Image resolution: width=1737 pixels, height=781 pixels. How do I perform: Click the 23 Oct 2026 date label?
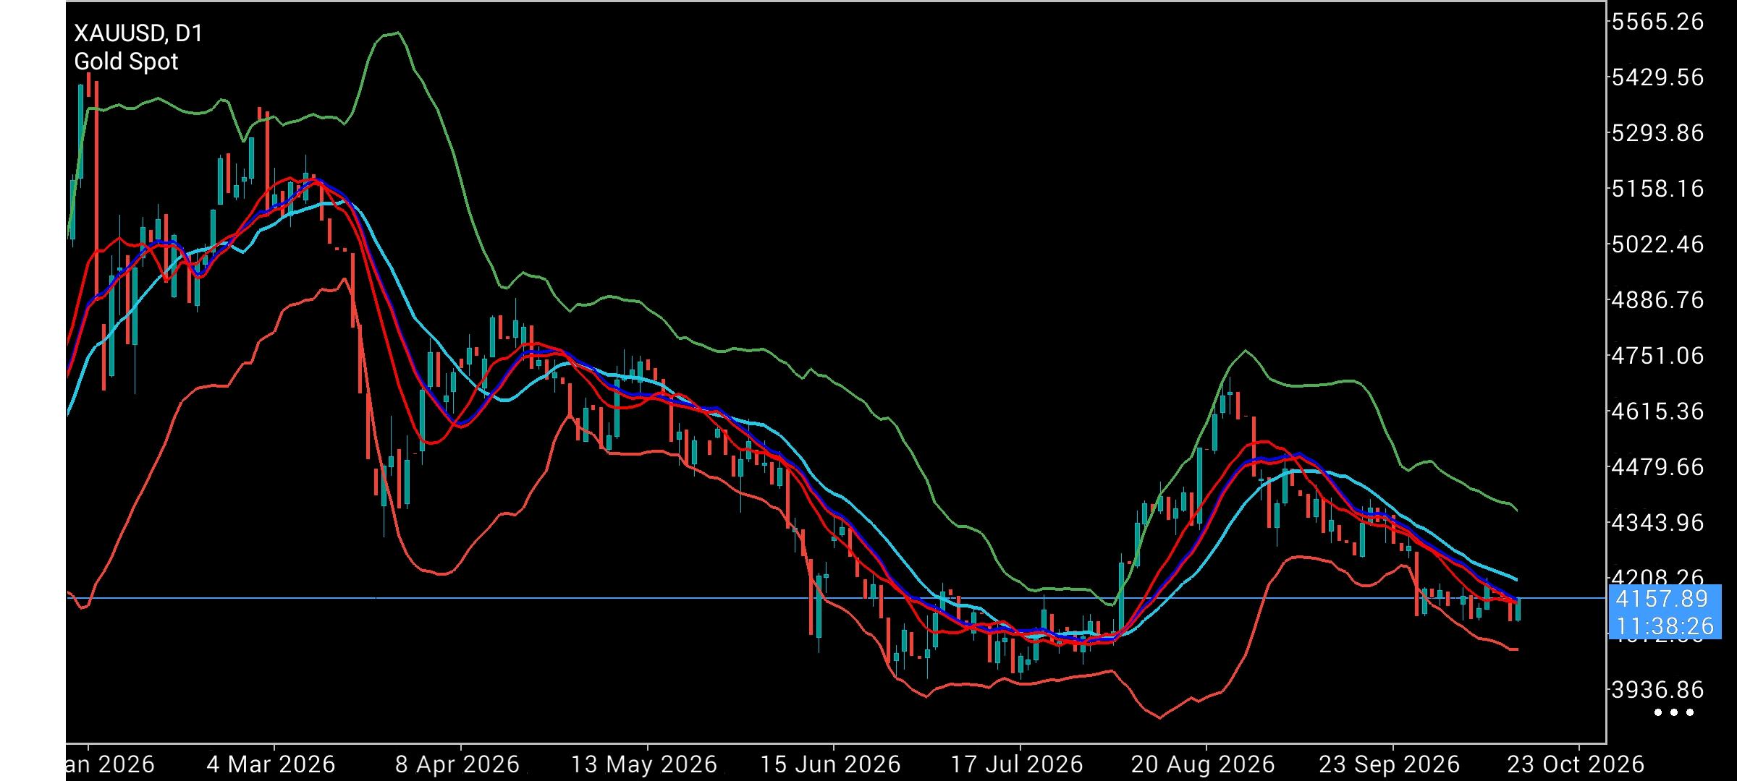[1576, 764]
